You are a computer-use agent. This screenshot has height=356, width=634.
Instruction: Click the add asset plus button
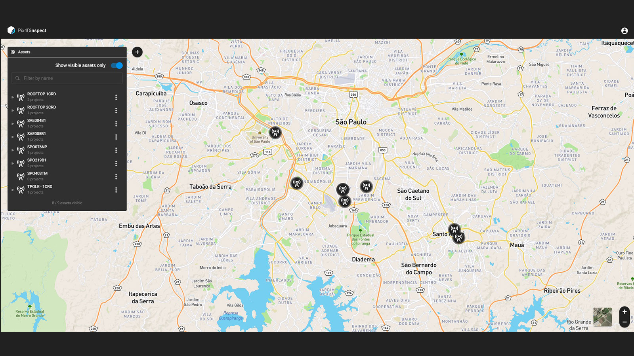137,52
